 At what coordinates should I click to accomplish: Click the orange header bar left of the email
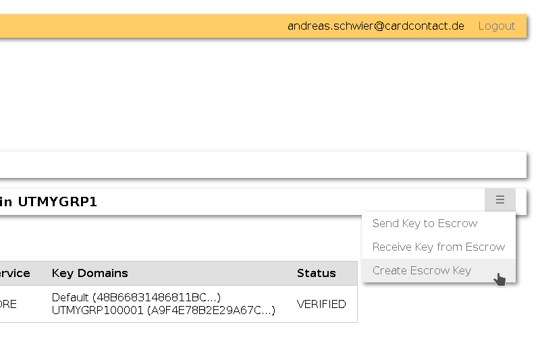coord(135,26)
